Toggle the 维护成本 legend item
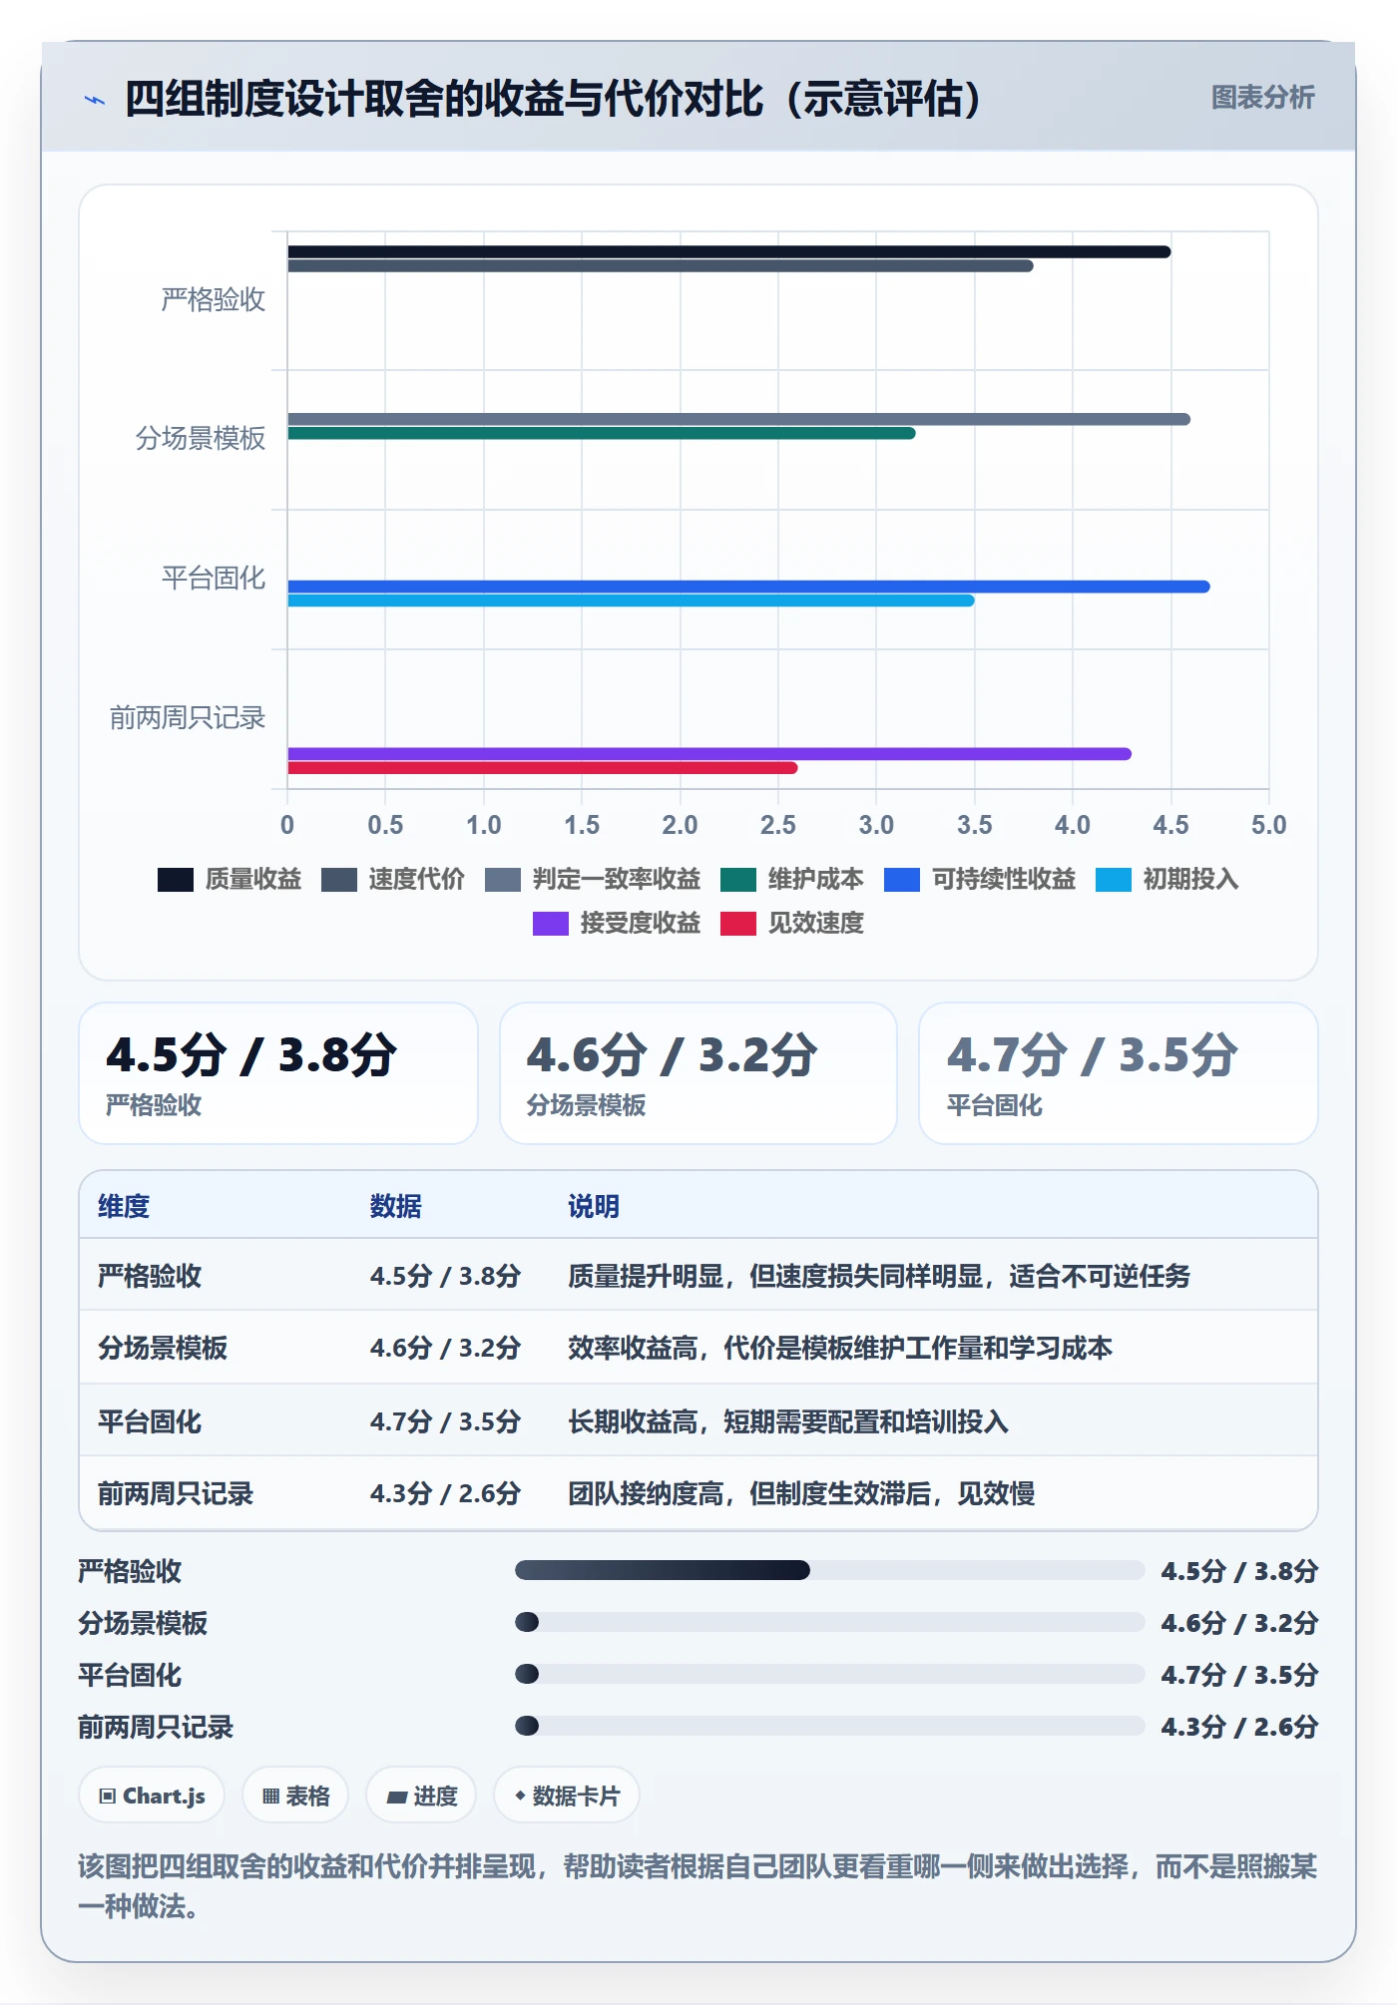Screen dimensions: 1397x2005 (791, 879)
